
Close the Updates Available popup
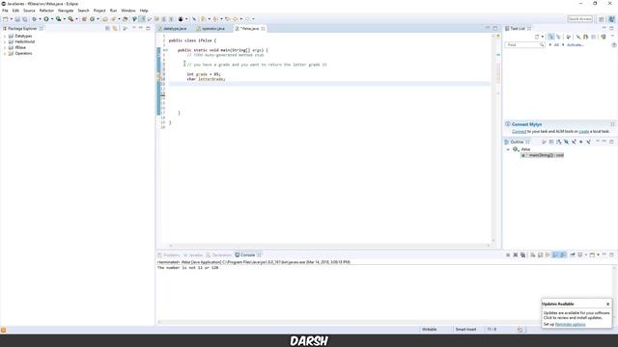click(607, 304)
